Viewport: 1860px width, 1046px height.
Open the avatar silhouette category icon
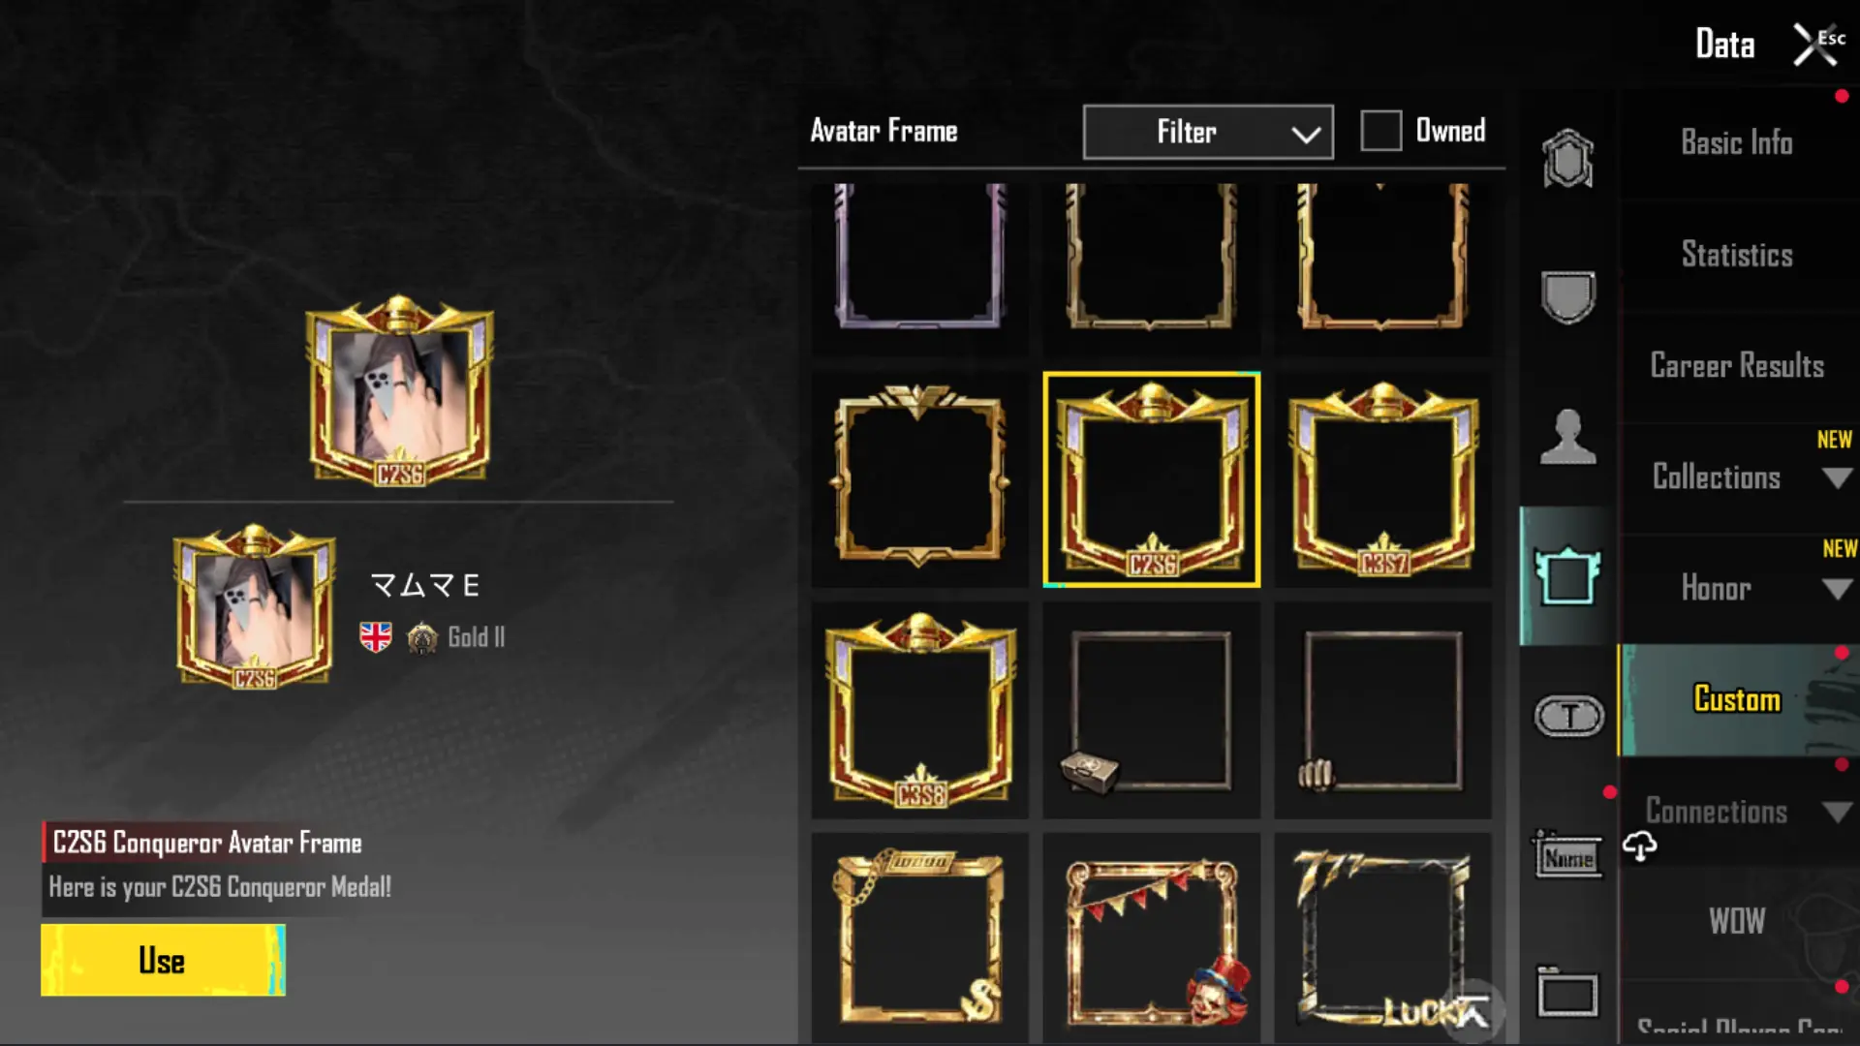1567,437
